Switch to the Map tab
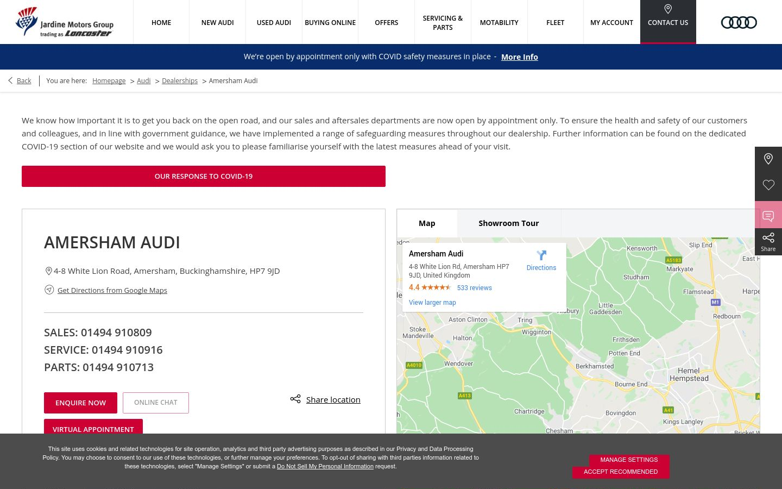782x489 pixels. click(427, 223)
